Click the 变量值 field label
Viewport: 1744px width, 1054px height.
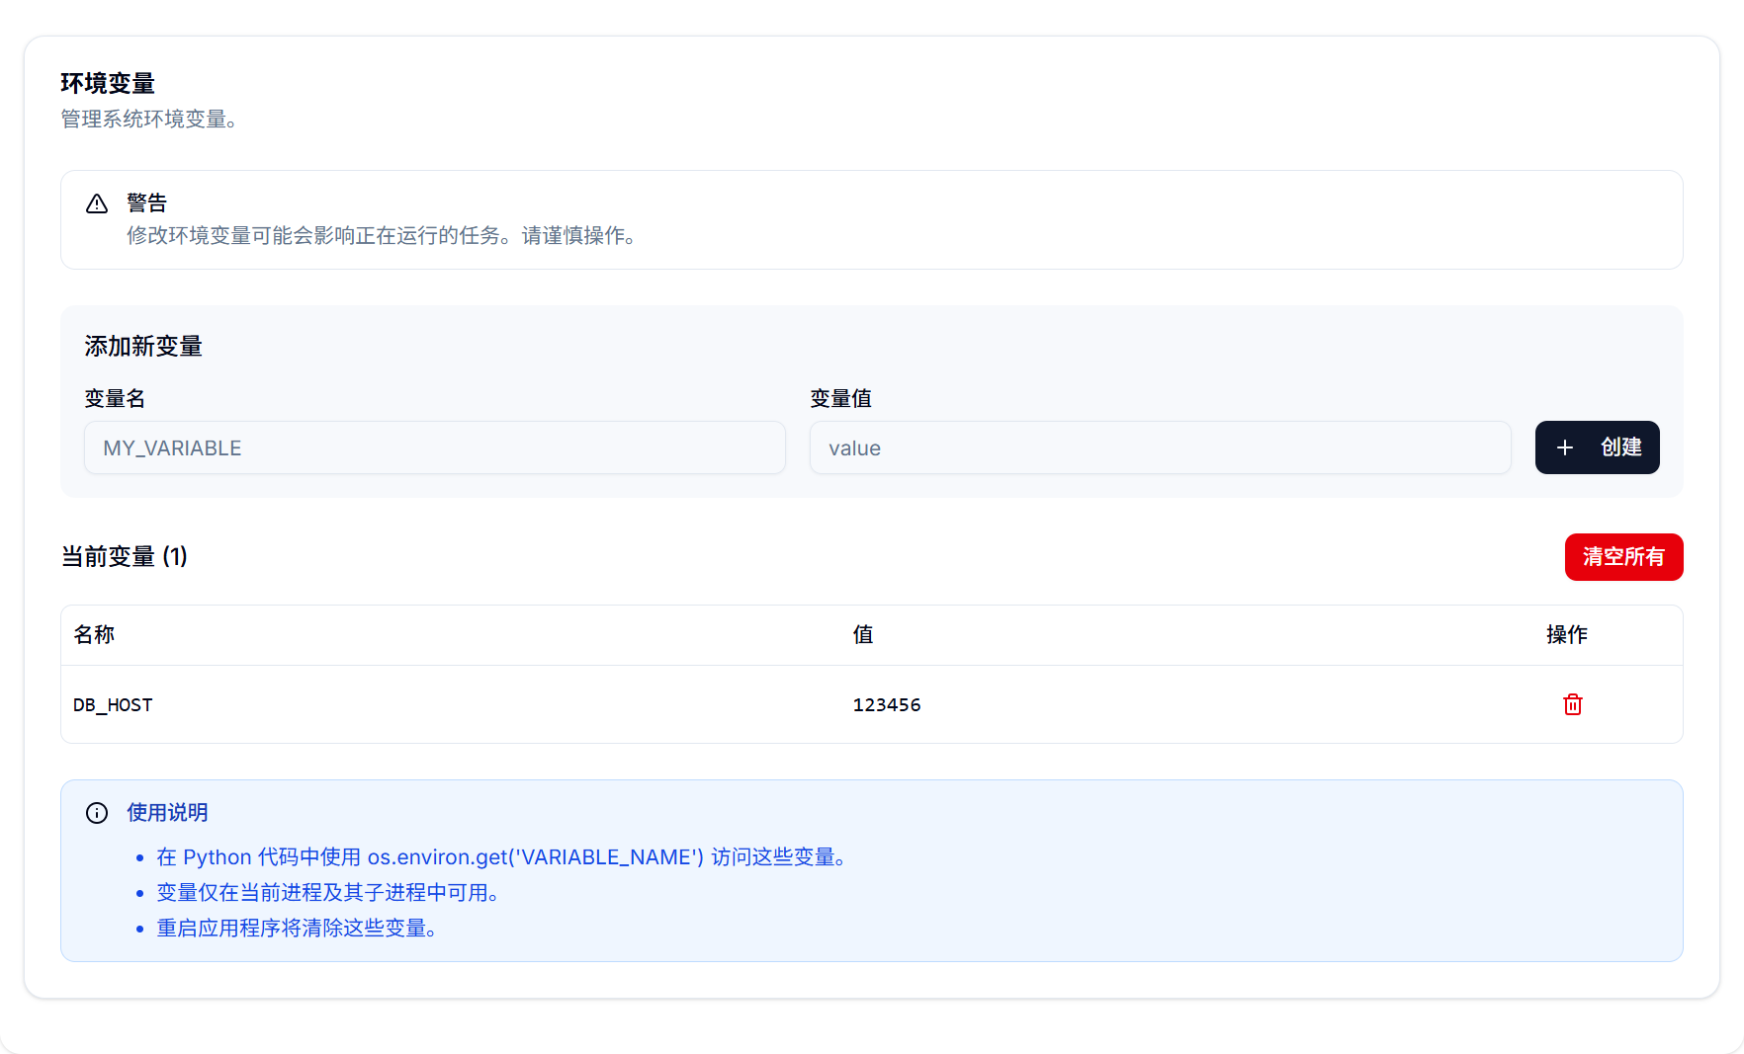click(x=840, y=399)
